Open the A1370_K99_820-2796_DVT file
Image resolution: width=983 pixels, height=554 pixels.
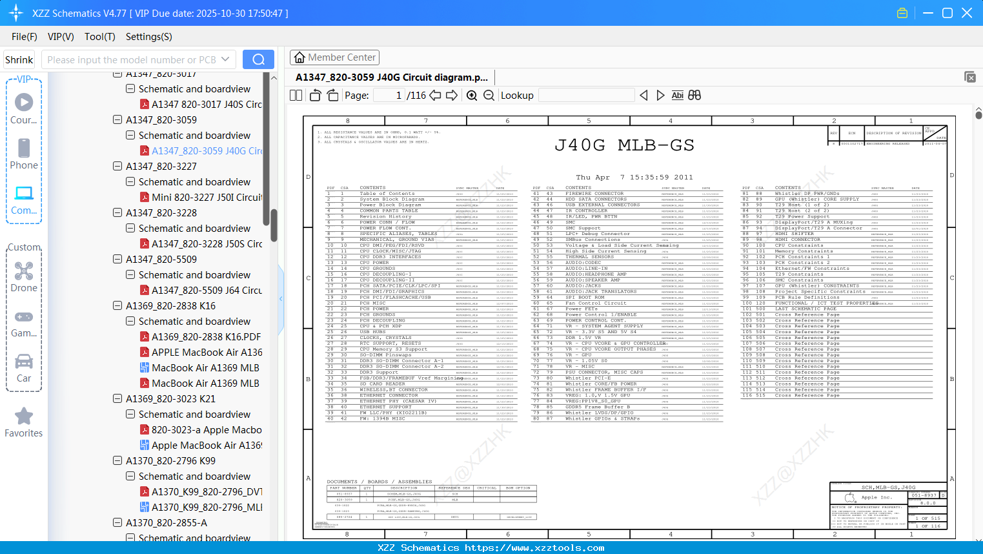pos(201,491)
